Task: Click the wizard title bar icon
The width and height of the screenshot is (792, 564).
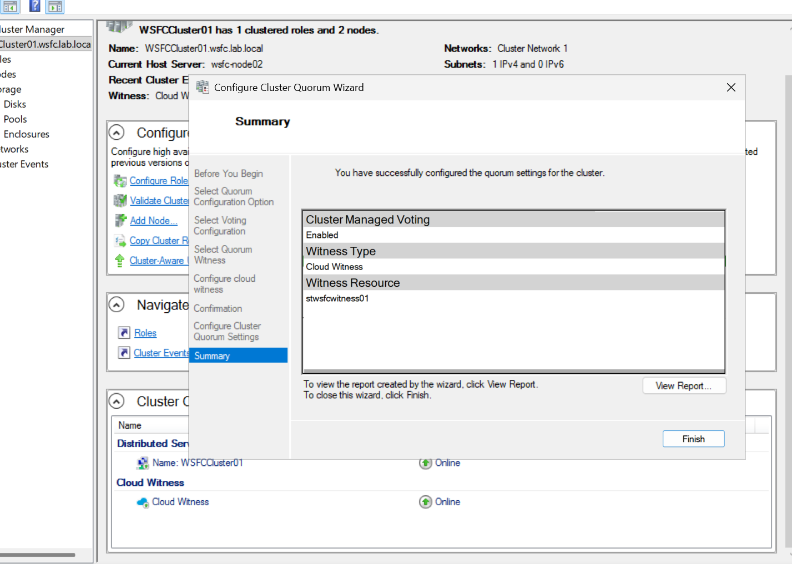Action: pyautogui.click(x=203, y=87)
